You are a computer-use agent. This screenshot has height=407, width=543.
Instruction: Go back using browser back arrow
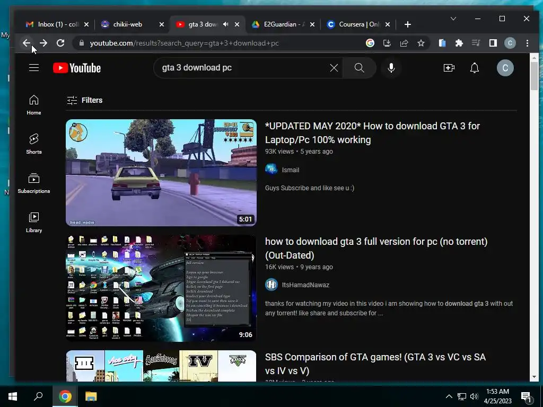click(27, 43)
